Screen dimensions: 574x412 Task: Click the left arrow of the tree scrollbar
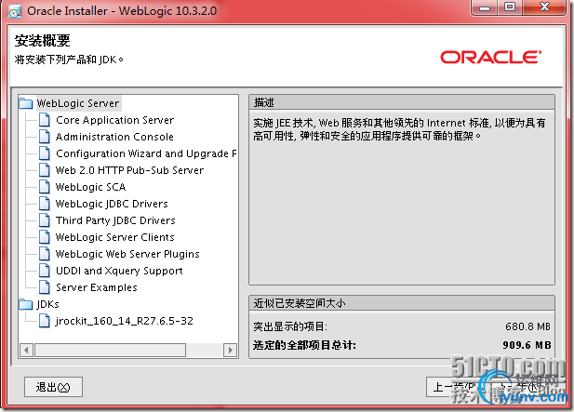(x=26, y=351)
